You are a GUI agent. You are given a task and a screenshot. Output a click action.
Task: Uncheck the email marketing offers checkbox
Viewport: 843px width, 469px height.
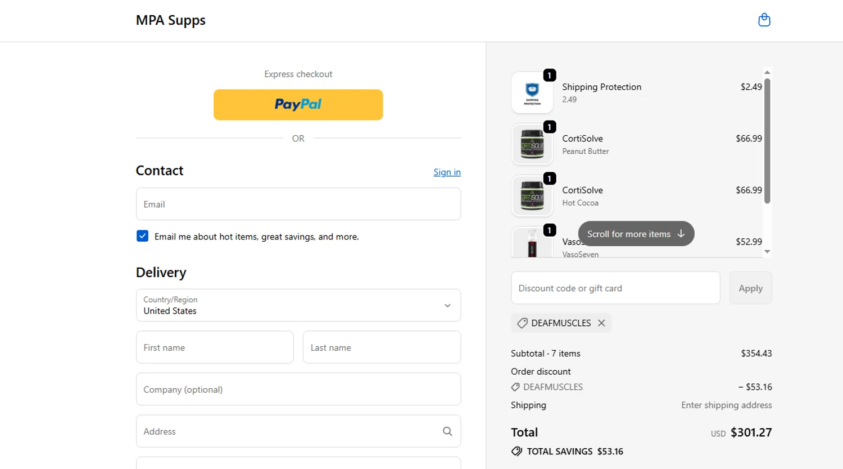[142, 236]
